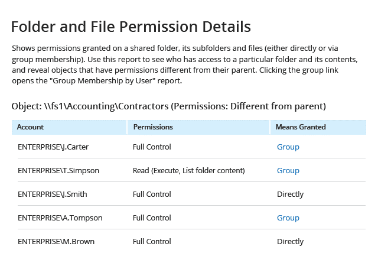Click Directly in the M.Brown row
Viewport: 378px width, 266px height.
tap(290, 241)
